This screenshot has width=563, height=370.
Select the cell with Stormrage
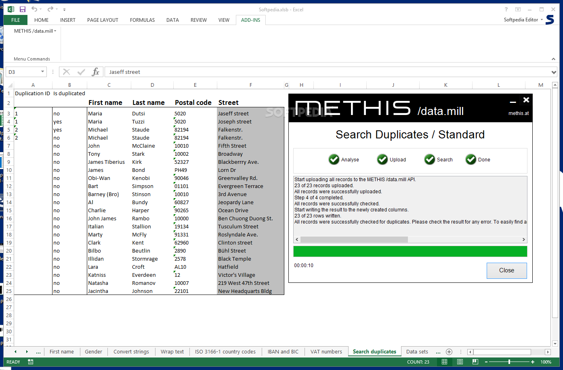coord(152,259)
